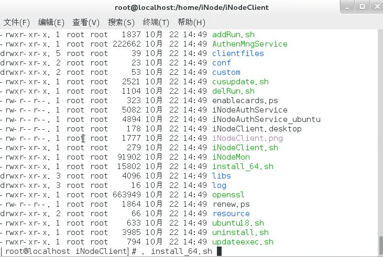Open the 帮助(H) menu
Screen dimensions: 383x257
pos(191,23)
